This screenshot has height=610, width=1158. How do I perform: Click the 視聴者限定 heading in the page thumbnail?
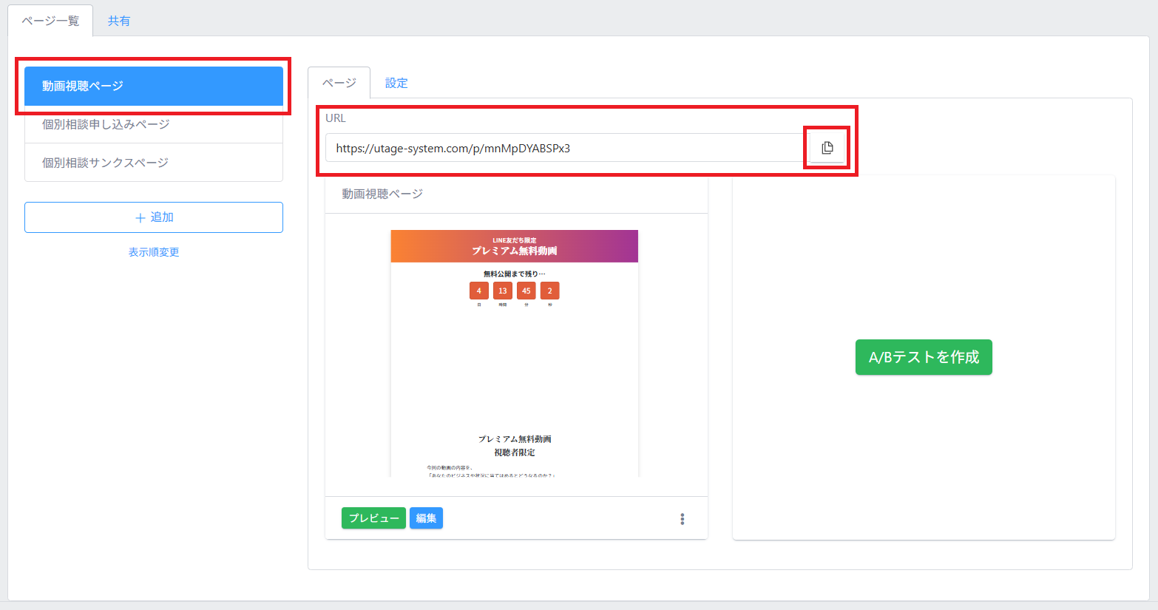515,453
